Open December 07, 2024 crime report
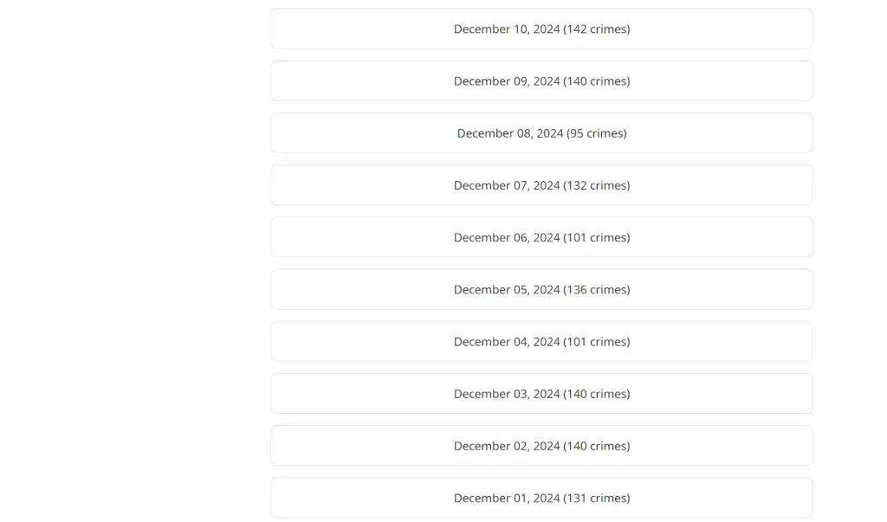 pyautogui.click(x=541, y=185)
